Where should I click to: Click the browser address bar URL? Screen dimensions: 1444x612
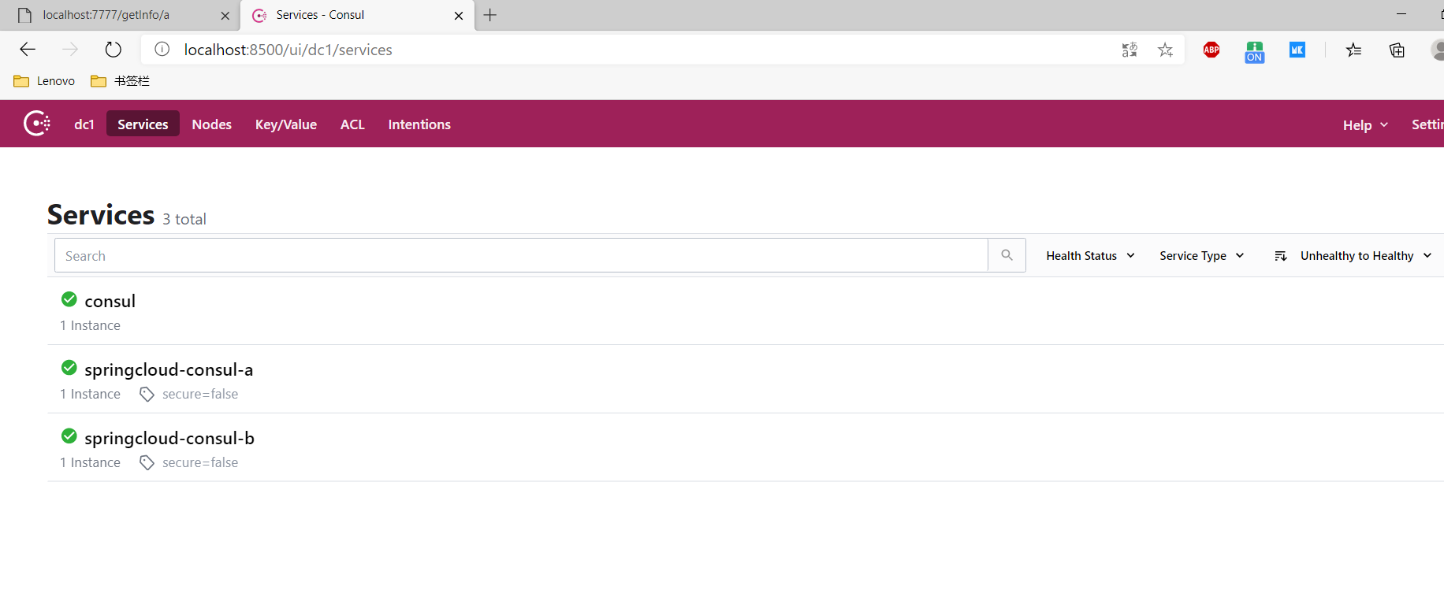pyautogui.click(x=288, y=50)
